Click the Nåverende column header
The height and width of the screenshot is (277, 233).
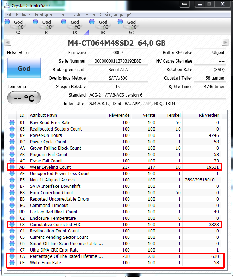(119, 115)
